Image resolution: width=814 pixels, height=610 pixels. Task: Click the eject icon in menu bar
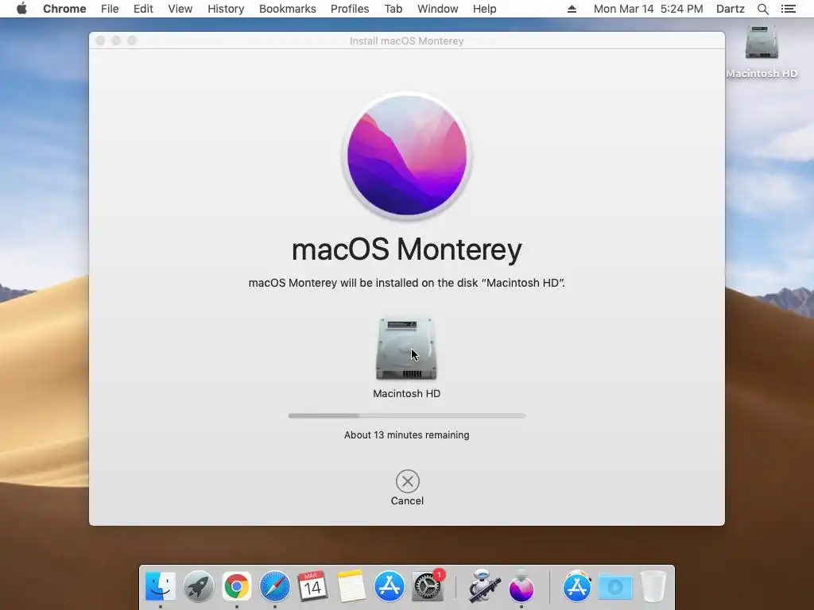(572, 9)
